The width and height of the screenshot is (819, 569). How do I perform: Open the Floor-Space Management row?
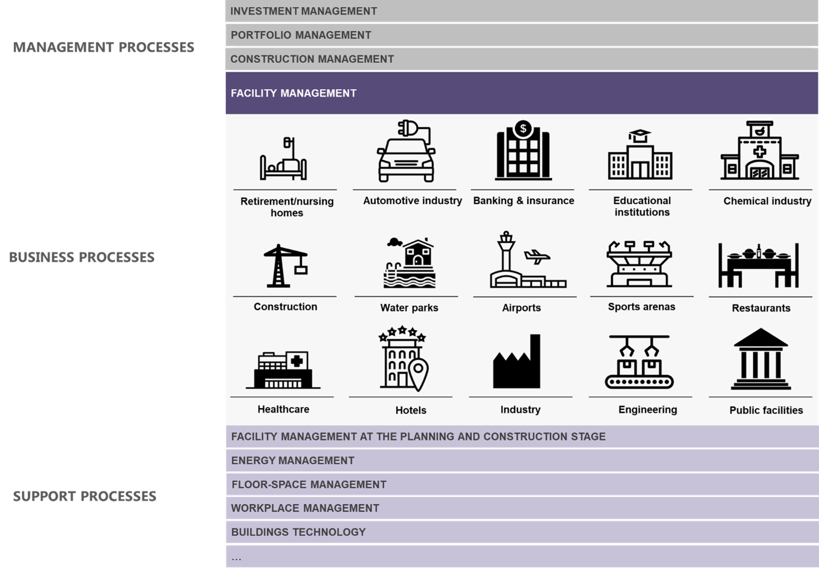(521, 484)
